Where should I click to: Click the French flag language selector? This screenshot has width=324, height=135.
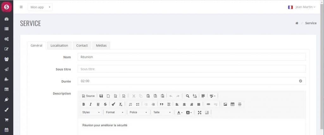tap(290, 7)
